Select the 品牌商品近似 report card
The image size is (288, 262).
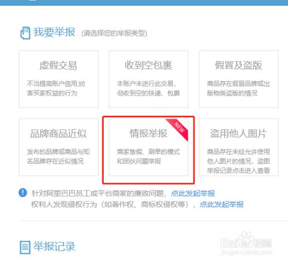click(x=59, y=147)
